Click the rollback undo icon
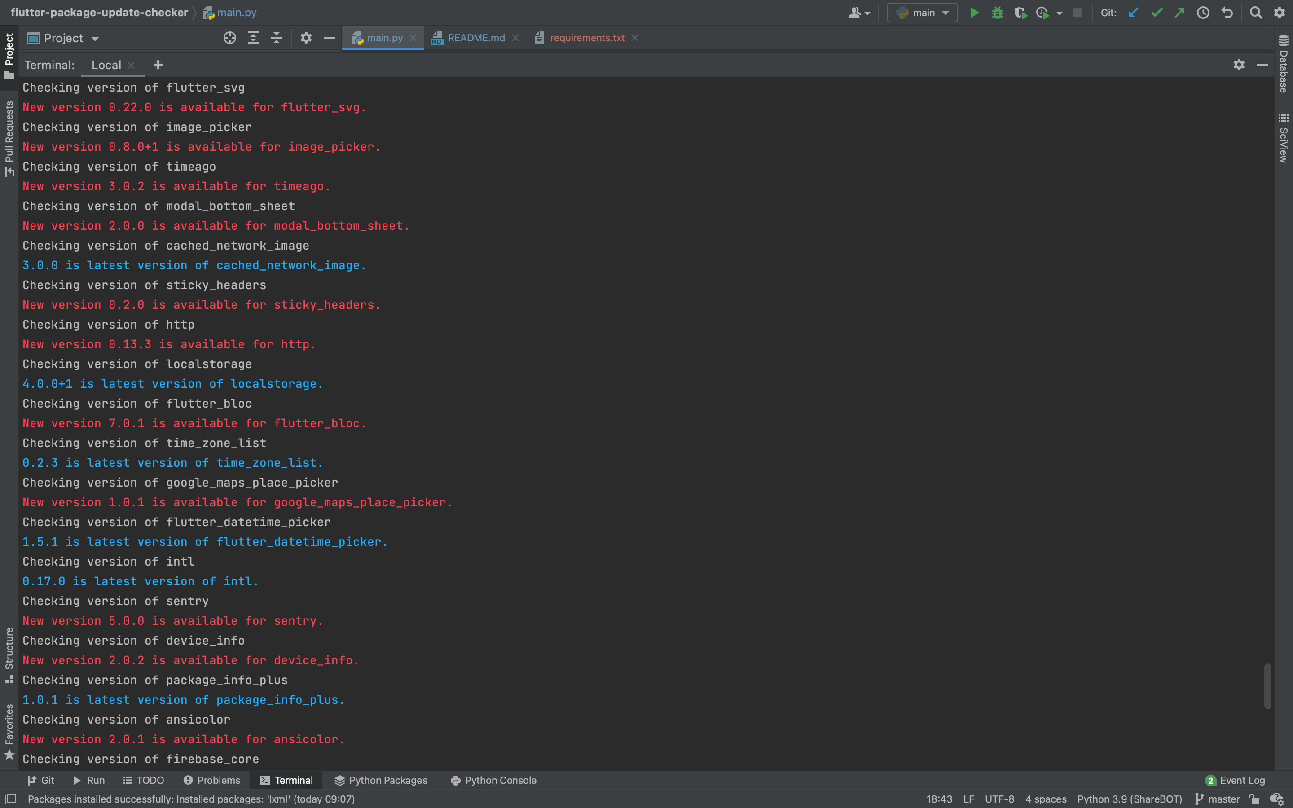 (x=1227, y=13)
